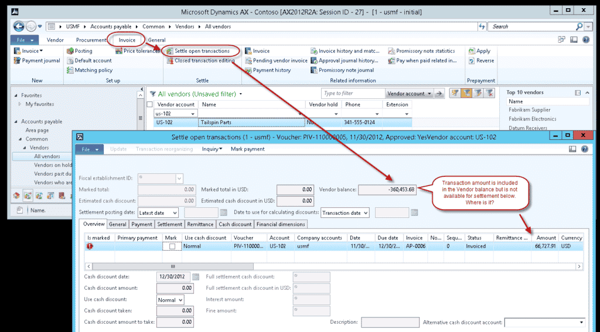Image resolution: width=600 pixels, height=332 pixels.
Task: Click in the Type to filter field
Action: 352,93
